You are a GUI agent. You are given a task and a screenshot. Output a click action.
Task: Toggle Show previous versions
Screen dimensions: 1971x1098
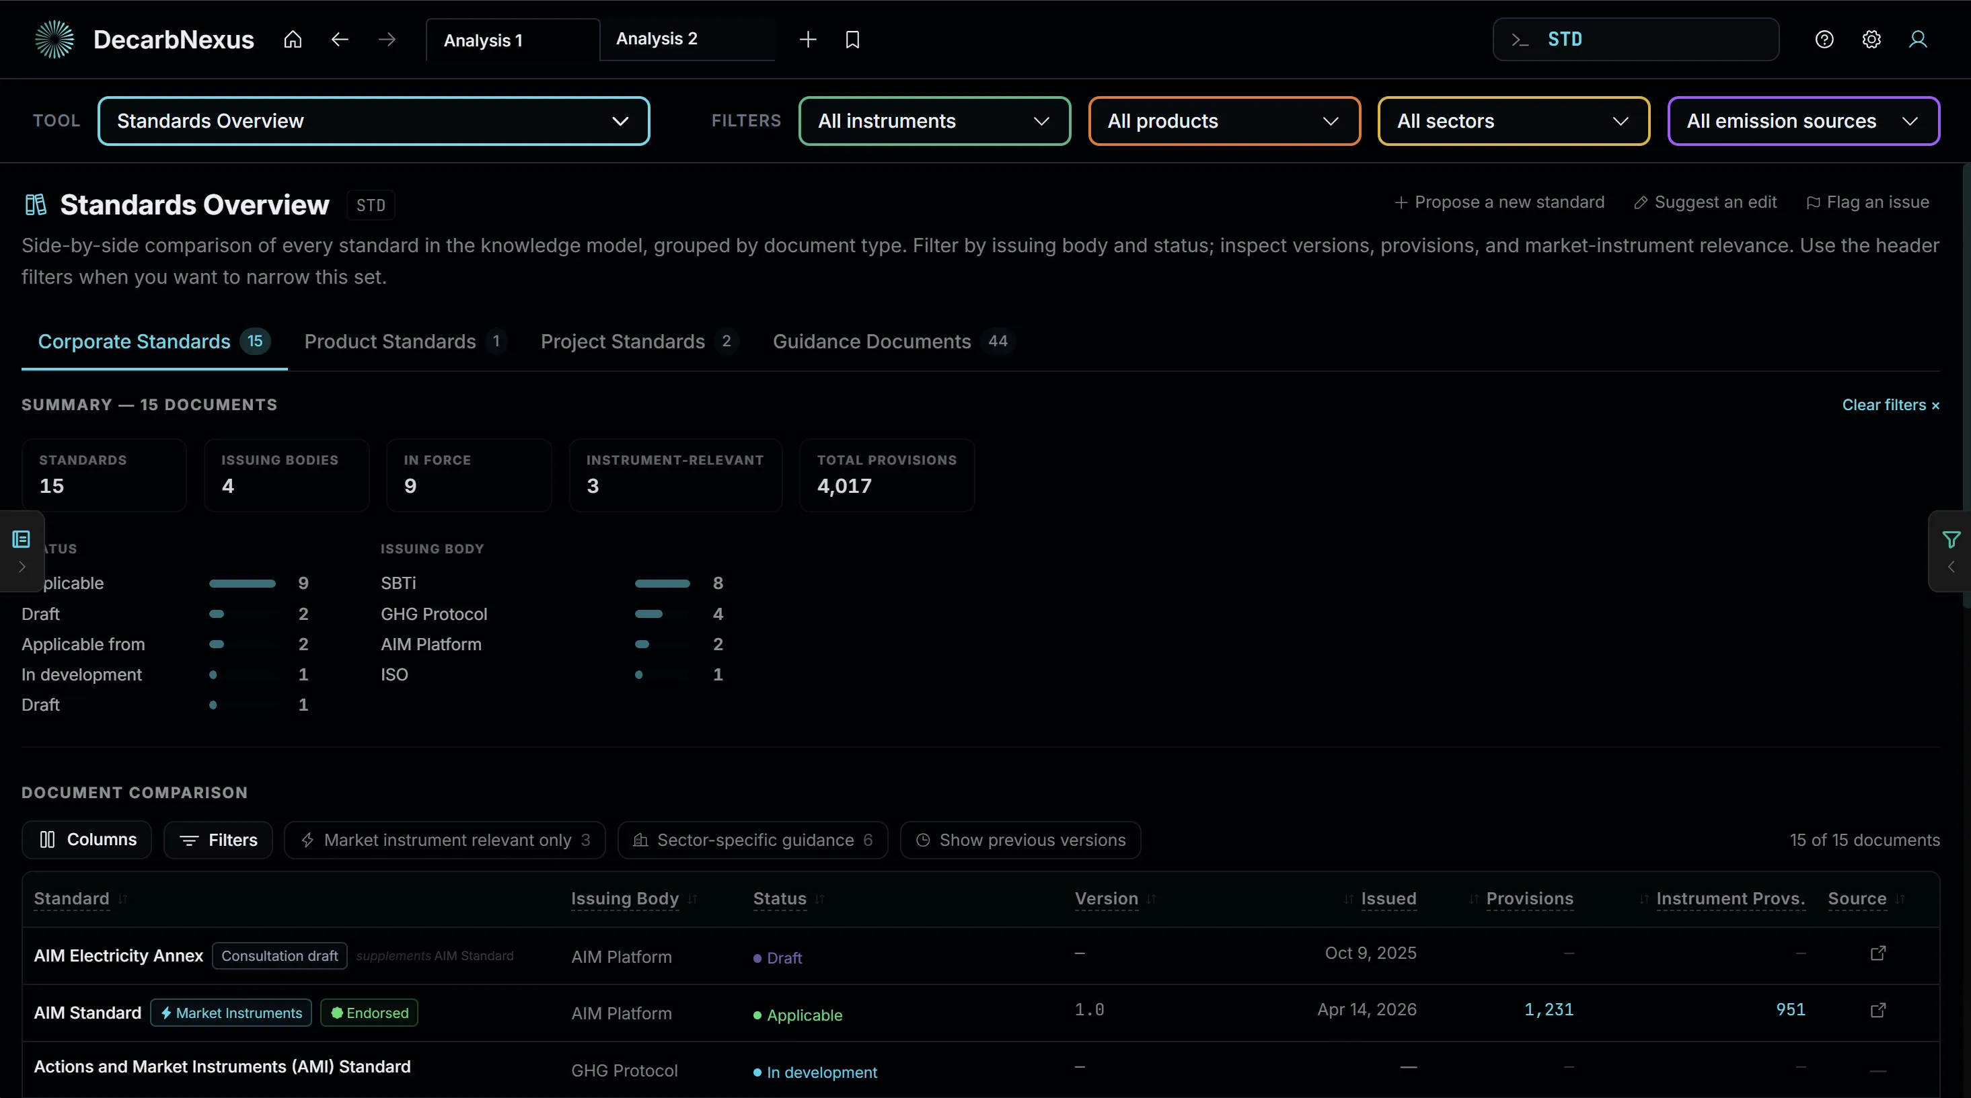coord(1020,840)
